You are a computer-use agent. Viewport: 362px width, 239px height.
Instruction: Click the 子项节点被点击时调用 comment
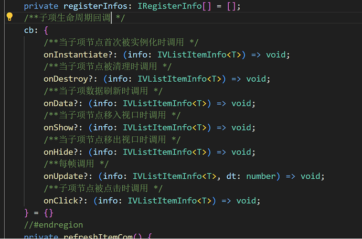pos(103,189)
